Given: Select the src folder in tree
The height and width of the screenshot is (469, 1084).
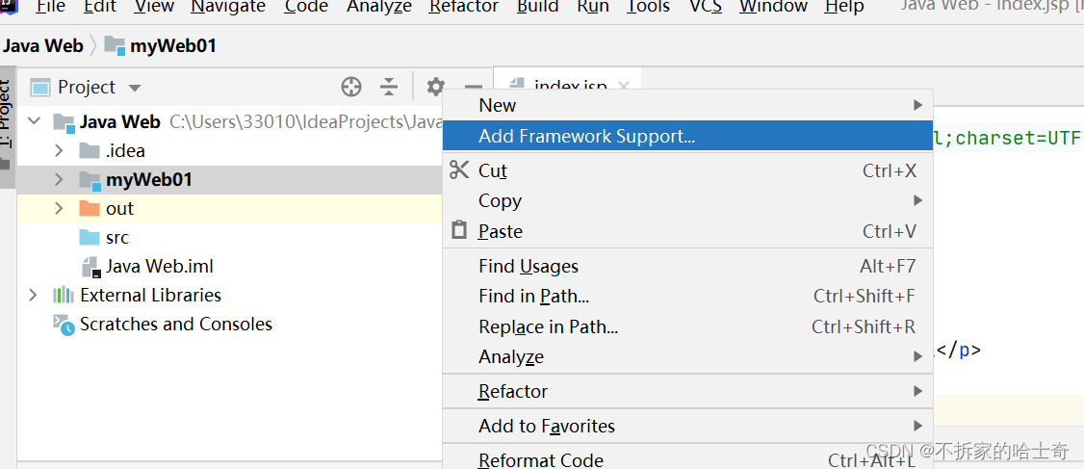Looking at the screenshot, I should [x=116, y=238].
